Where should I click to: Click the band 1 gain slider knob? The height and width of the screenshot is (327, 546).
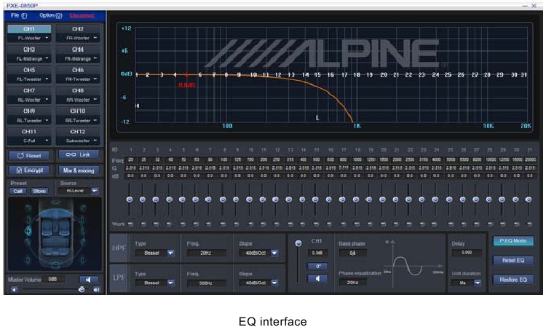pos(130,200)
